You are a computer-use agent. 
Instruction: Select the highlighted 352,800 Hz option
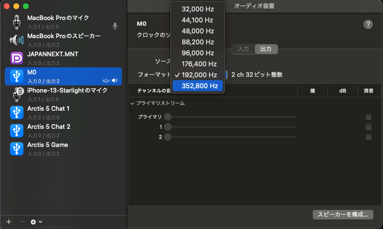pos(197,86)
